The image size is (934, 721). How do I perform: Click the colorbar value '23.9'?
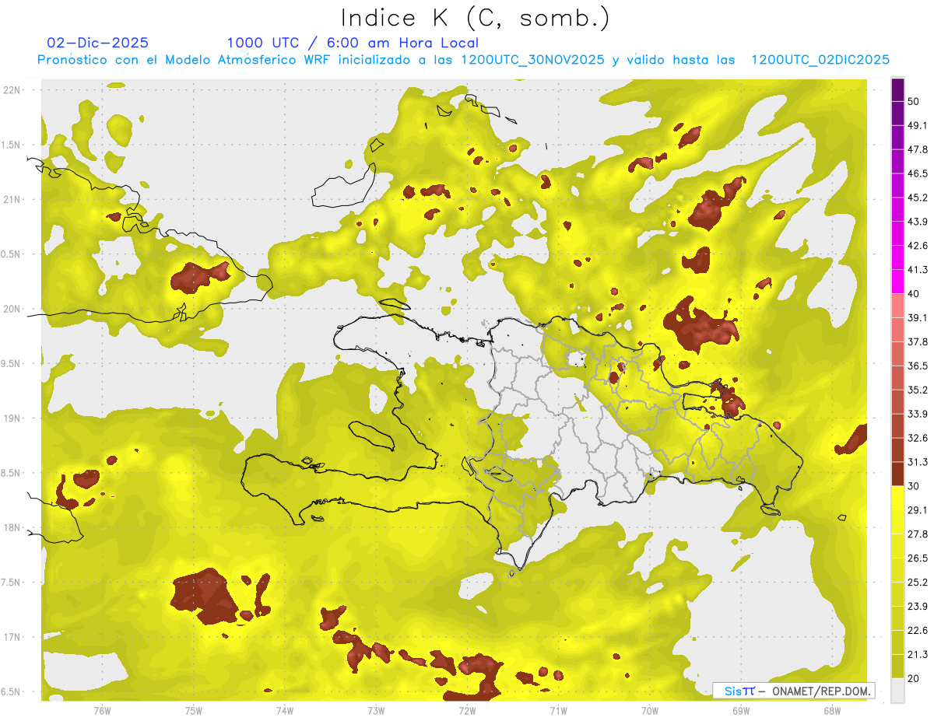tap(918, 607)
